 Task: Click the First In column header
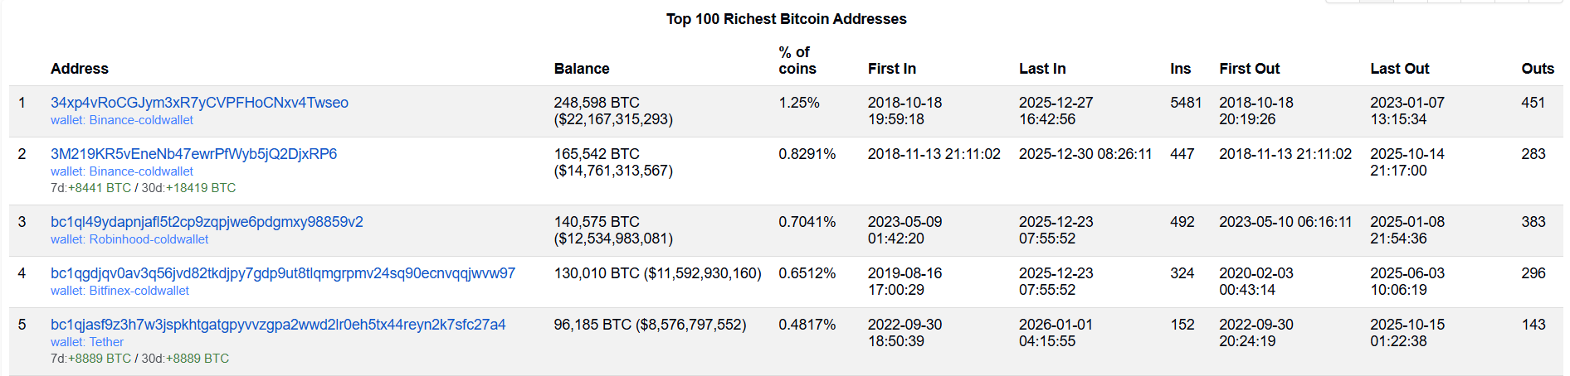click(892, 69)
